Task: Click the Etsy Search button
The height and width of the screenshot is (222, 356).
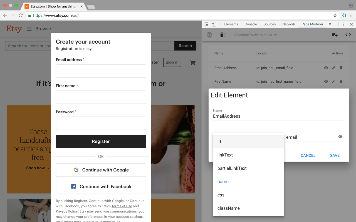Action: (185, 46)
